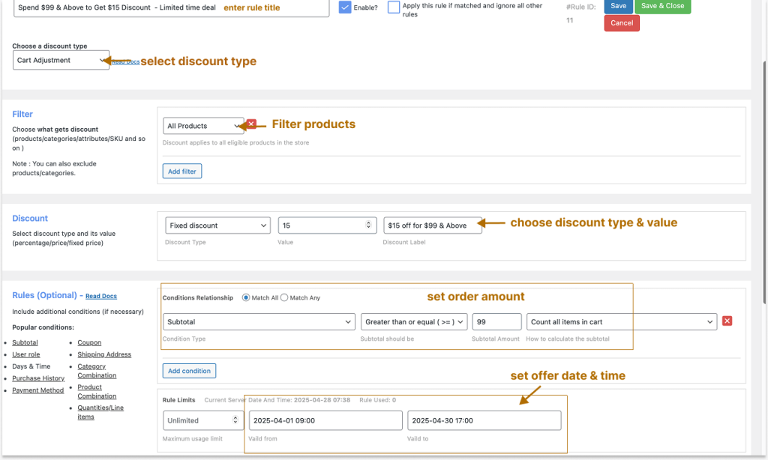Click the Conditions Relationship label

pos(198,297)
